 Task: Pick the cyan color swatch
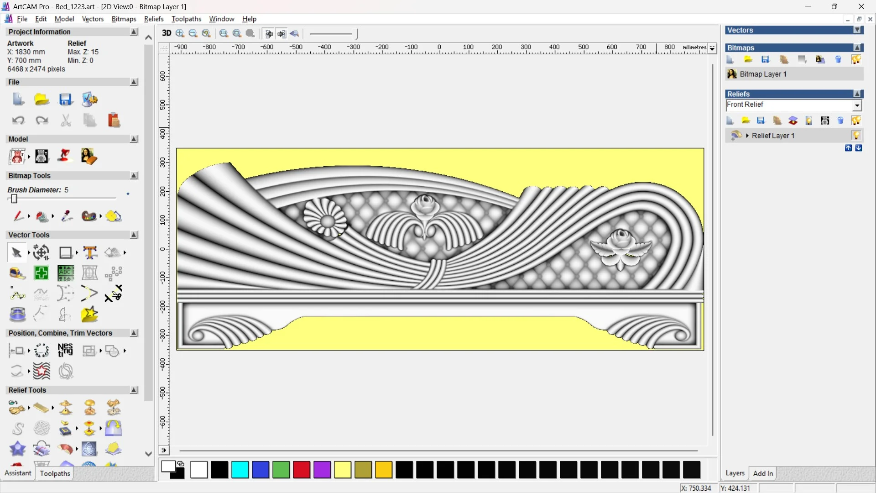tap(240, 470)
